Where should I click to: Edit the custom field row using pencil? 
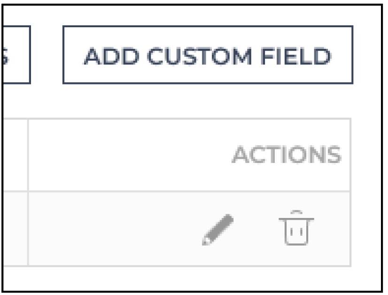point(218,230)
